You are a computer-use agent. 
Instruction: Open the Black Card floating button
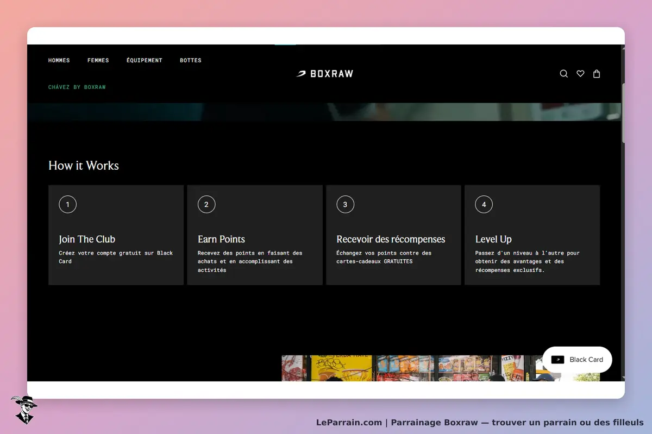pos(577,360)
